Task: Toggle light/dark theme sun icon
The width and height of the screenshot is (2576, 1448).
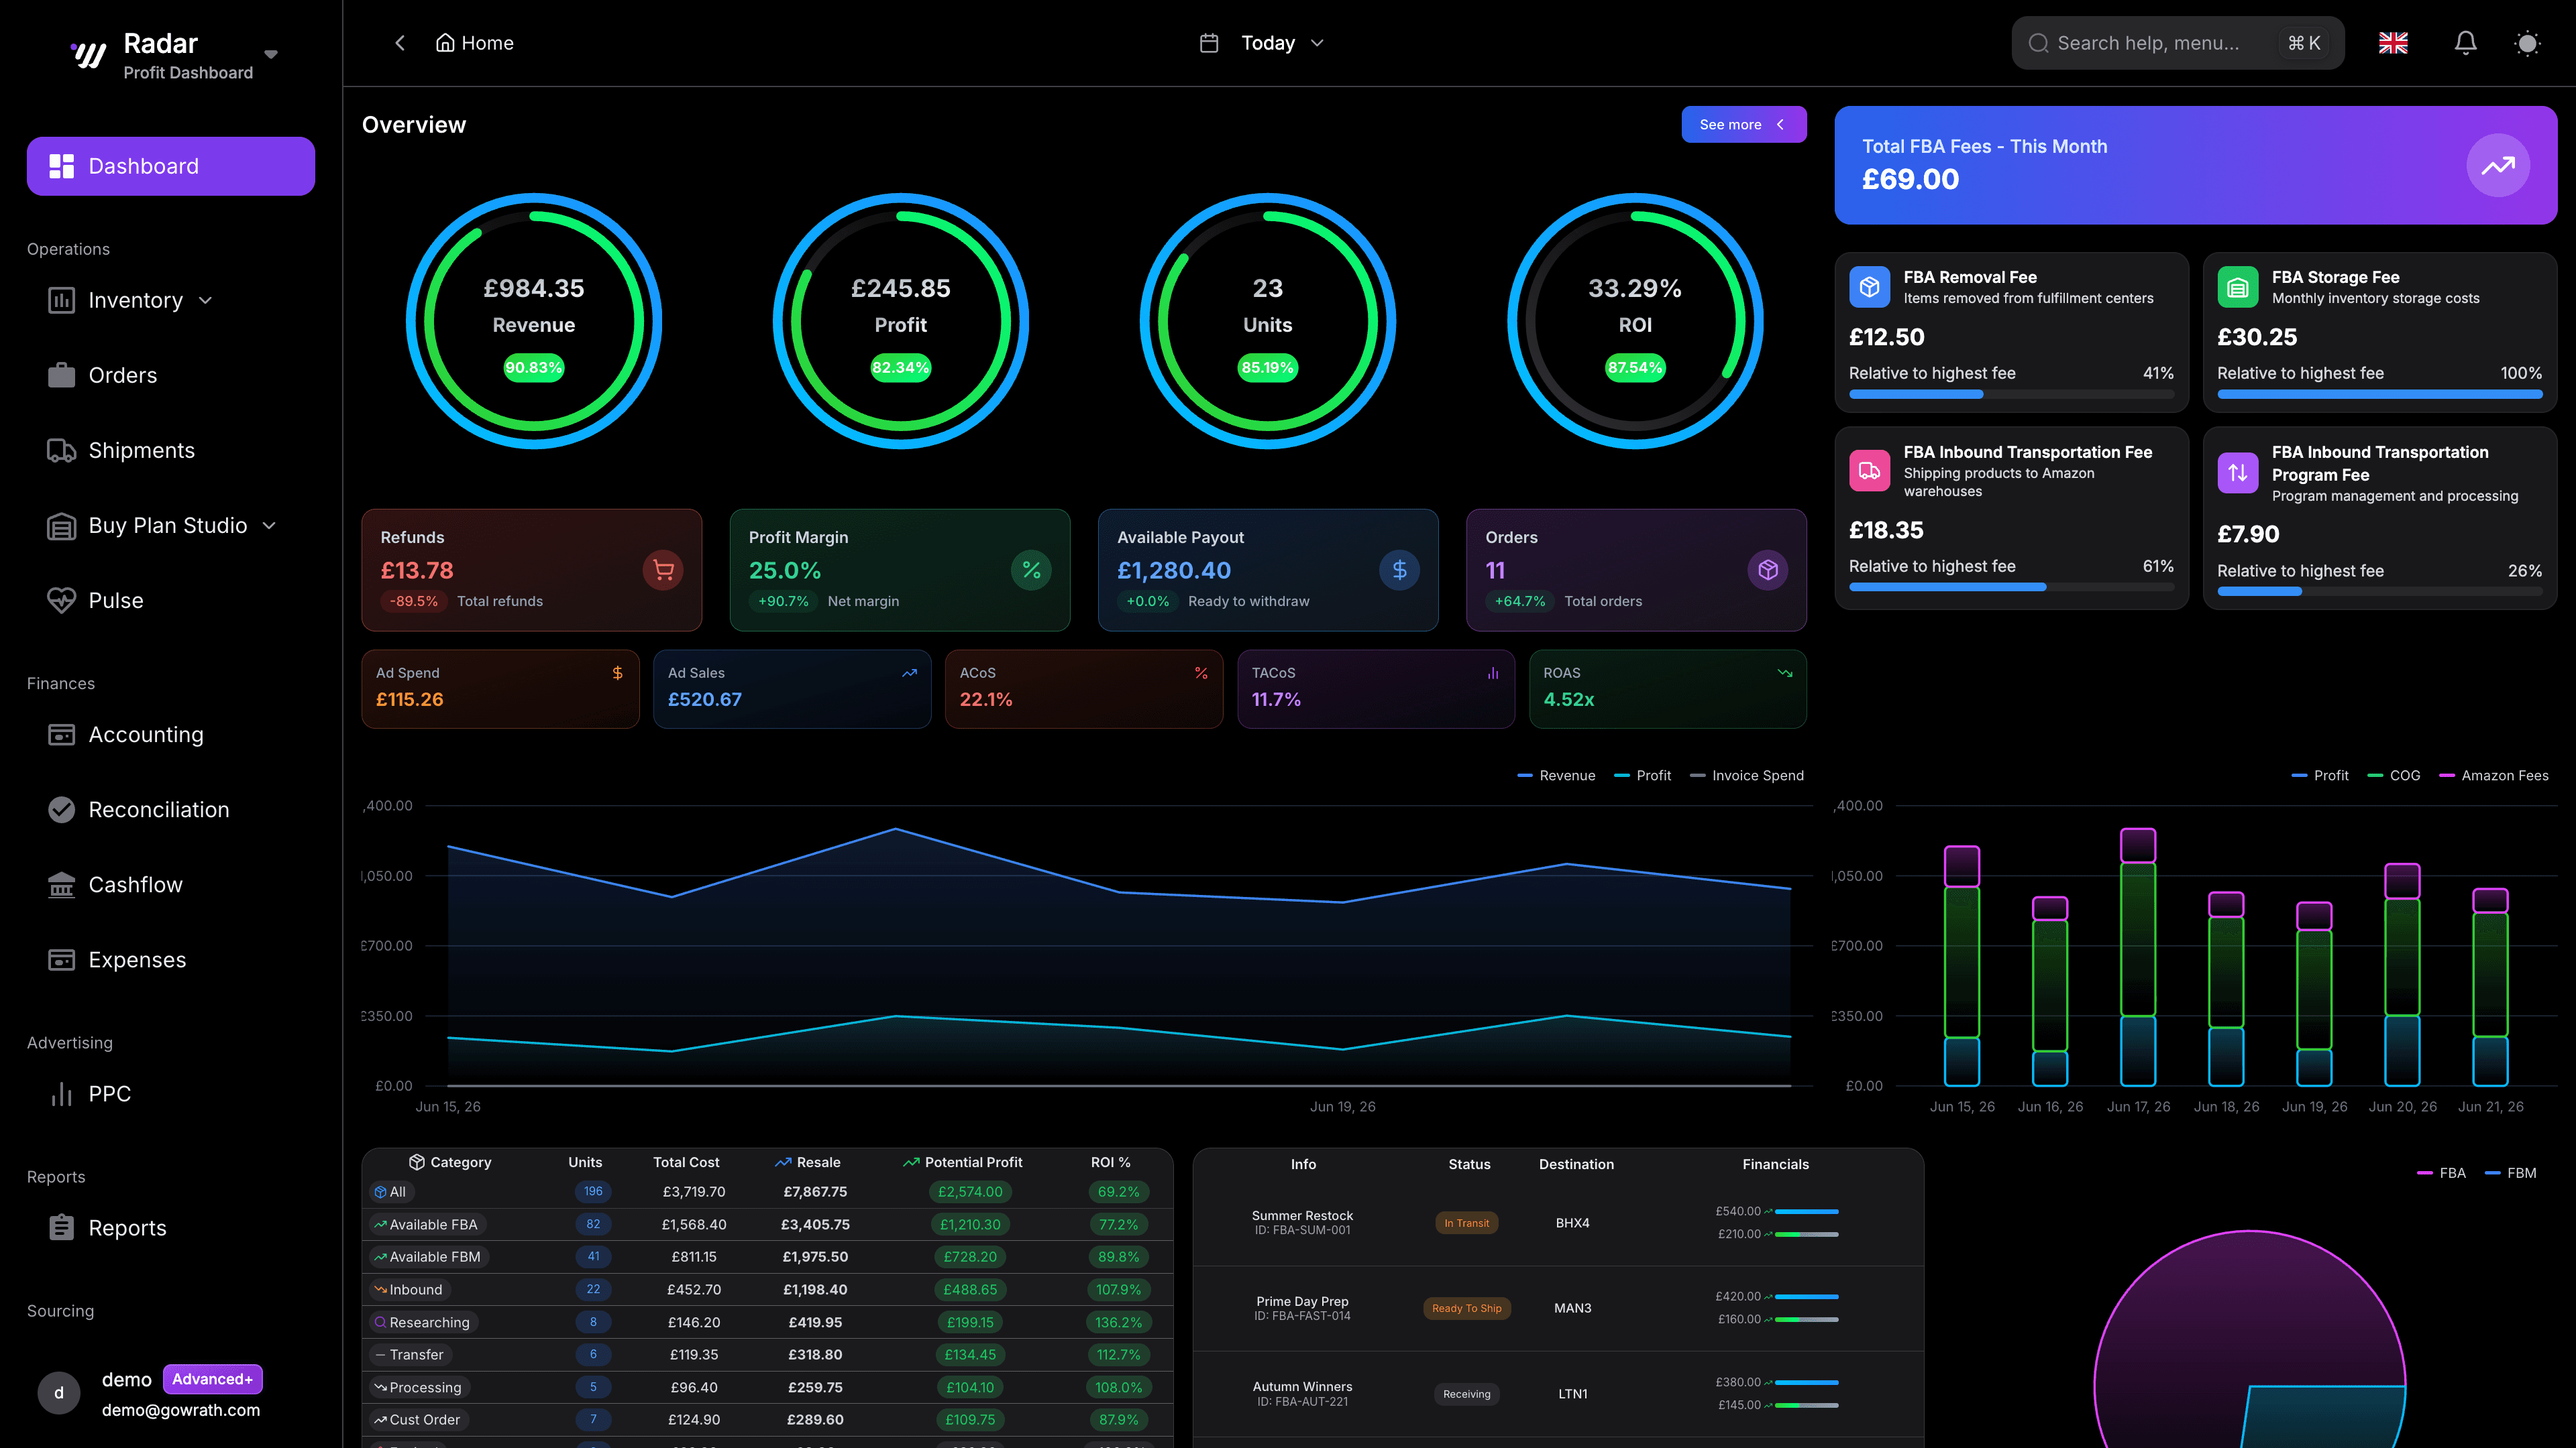Action: [2527, 43]
